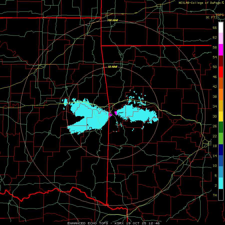Click the legend value 54

coord(215,57)
